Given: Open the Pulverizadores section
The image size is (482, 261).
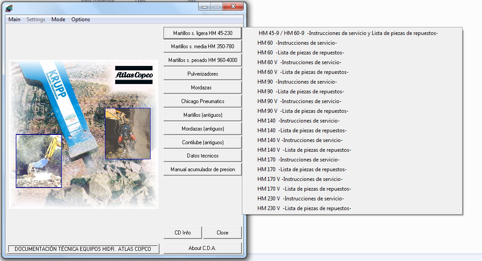Looking at the screenshot, I should (x=202, y=74).
